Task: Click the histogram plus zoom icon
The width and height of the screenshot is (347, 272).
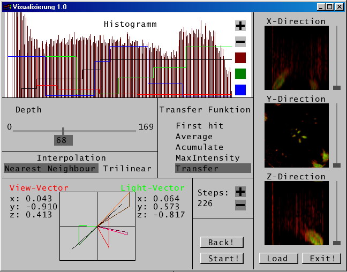Action: click(x=240, y=26)
